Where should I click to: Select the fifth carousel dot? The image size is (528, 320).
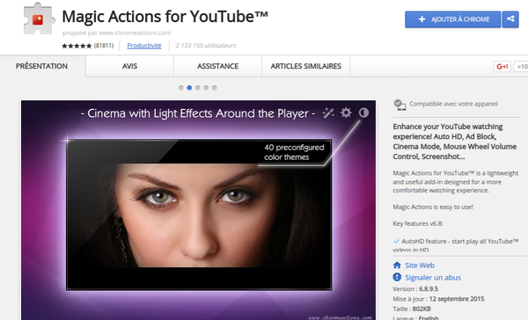(x=214, y=88)
